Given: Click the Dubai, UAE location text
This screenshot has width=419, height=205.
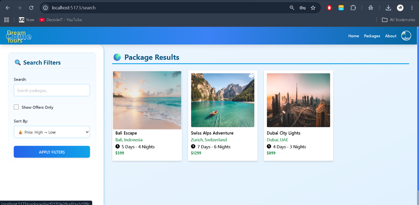Looking at the screenshot, I should (x=277, y=140).
